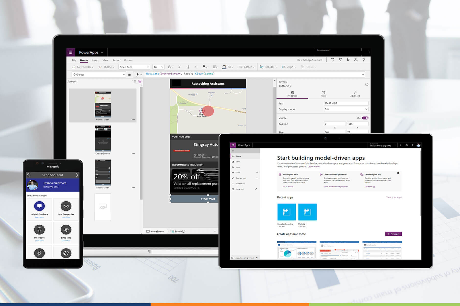Screen dimensions: 460x306
Task: Toggle the Visible switch off
Action: pyautogui.click(x=365, y=118)
